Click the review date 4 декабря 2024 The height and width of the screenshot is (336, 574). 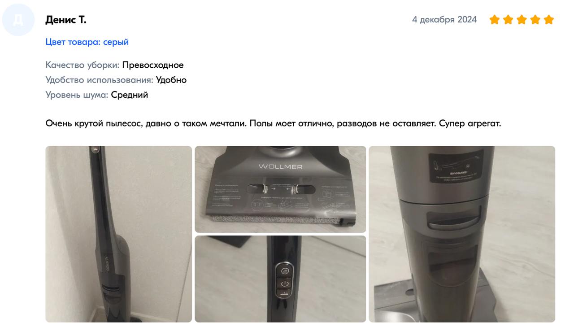pos(444,20)
